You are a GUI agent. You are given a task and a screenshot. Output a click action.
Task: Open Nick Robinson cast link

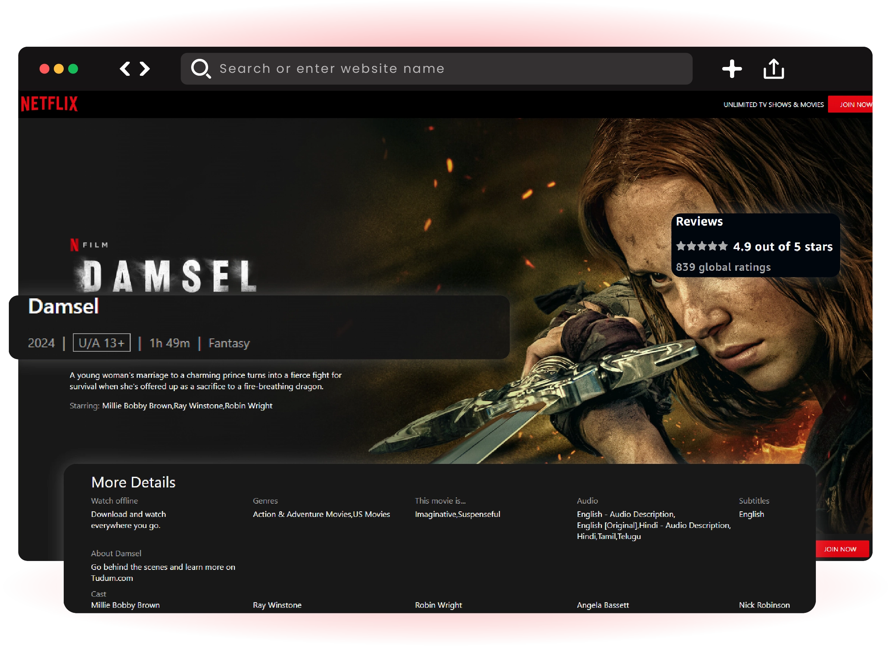click(764, 605)
